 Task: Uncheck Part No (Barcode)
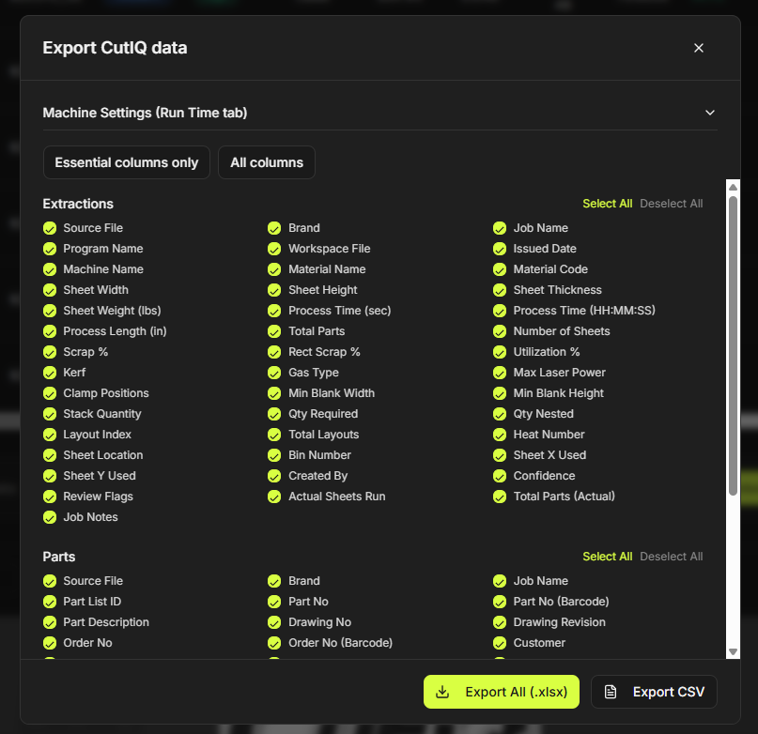point(500,602)
